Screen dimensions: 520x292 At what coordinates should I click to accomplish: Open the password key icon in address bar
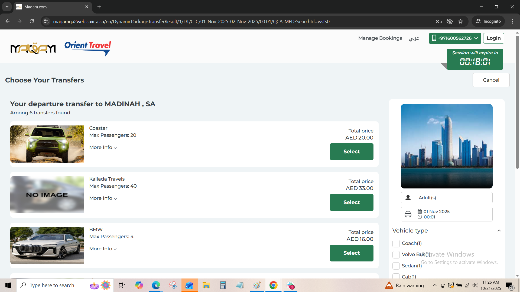pyautogui.click(x=439, y=21)
